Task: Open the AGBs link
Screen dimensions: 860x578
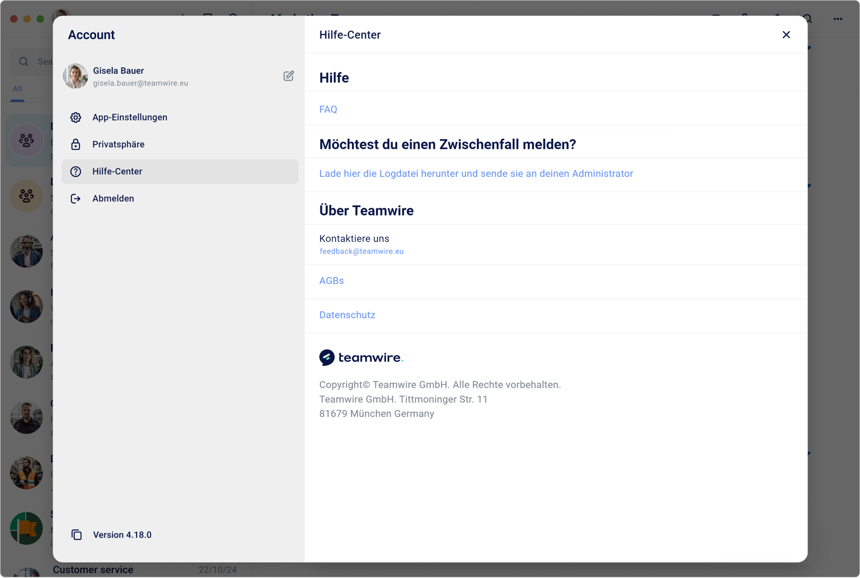Action: coord(332,281)
